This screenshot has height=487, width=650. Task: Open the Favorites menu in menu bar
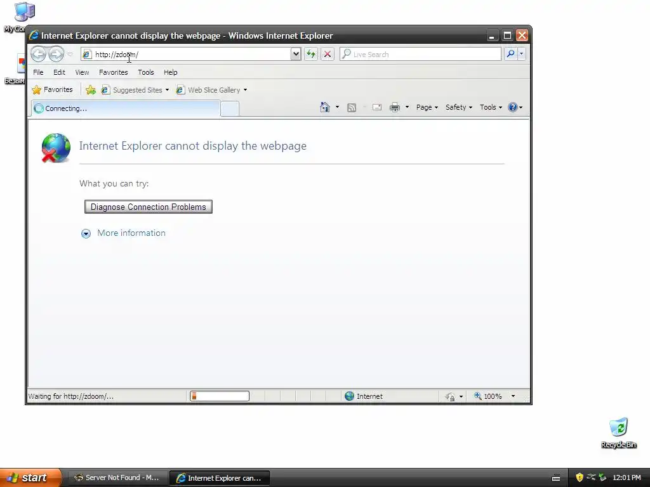point(114,72)
